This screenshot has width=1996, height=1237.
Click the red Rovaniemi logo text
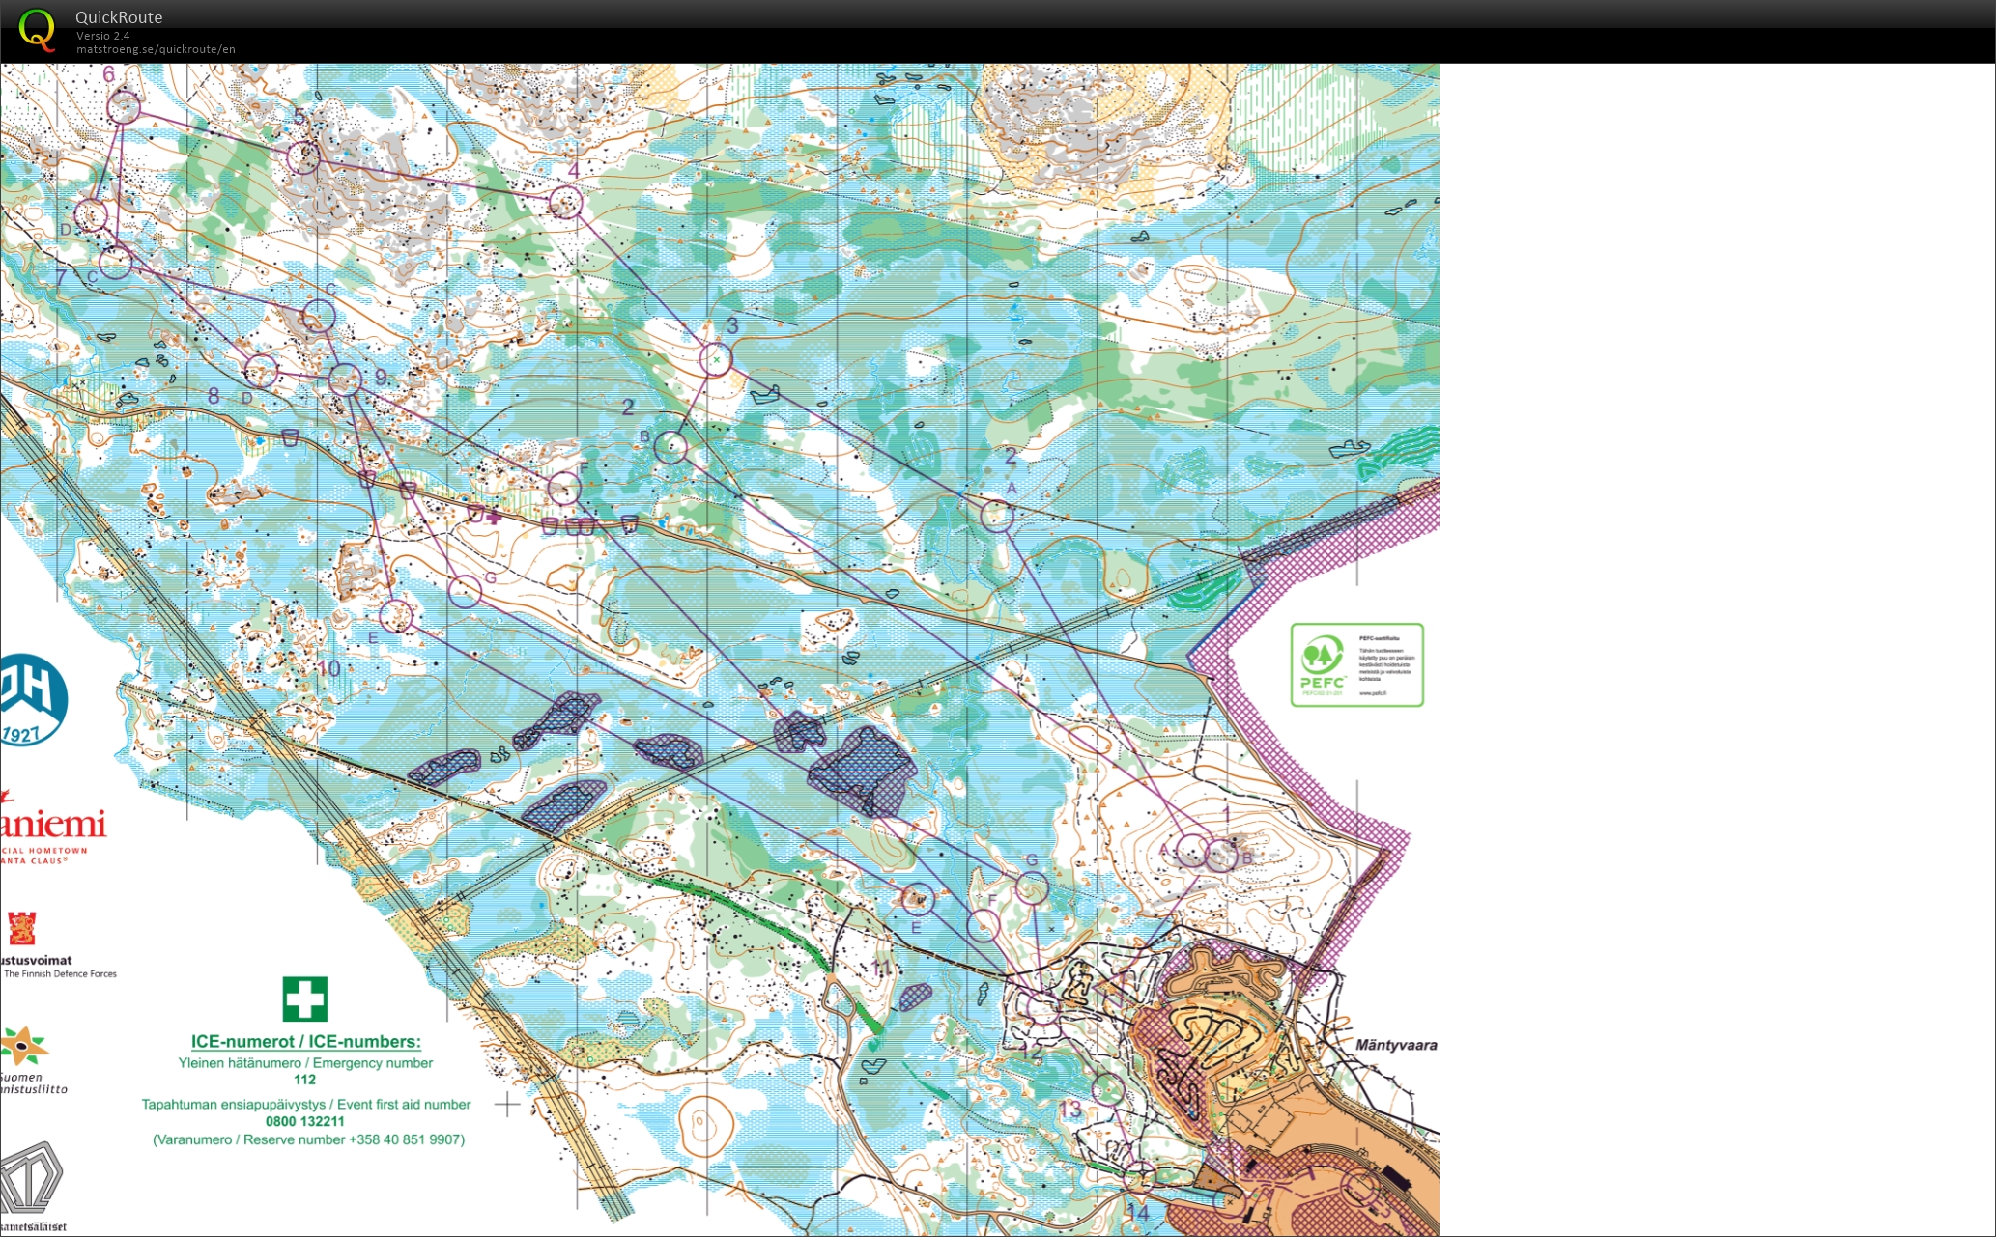[x=53, y=824]
